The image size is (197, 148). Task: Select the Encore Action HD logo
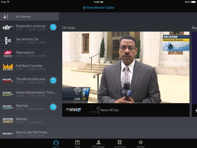pyautogui.click(x=8, y=80)
